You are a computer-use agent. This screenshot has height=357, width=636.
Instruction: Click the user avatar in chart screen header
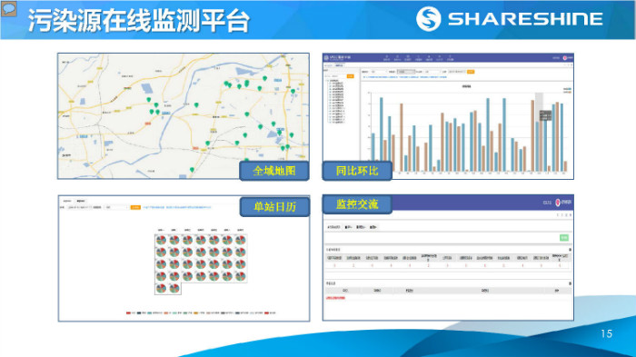tap(564, 58)
